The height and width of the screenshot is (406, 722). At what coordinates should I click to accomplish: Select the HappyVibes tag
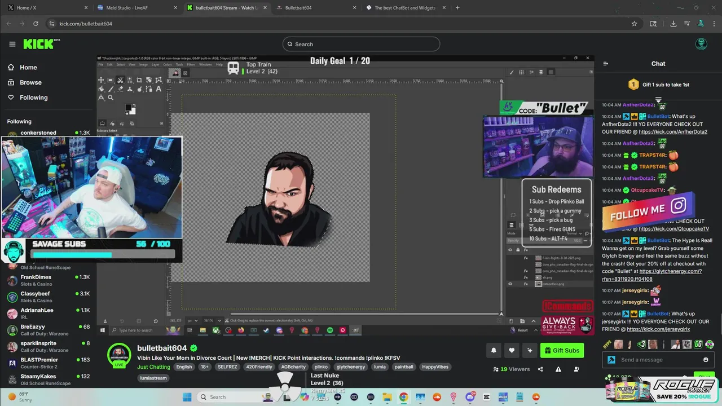tap(435, 367)
